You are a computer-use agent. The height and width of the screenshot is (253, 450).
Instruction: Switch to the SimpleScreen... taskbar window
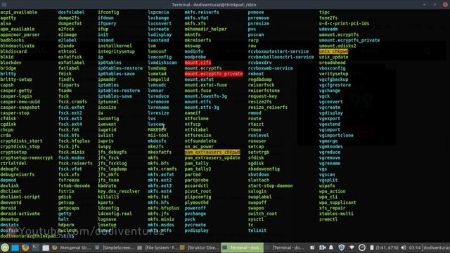115,247
